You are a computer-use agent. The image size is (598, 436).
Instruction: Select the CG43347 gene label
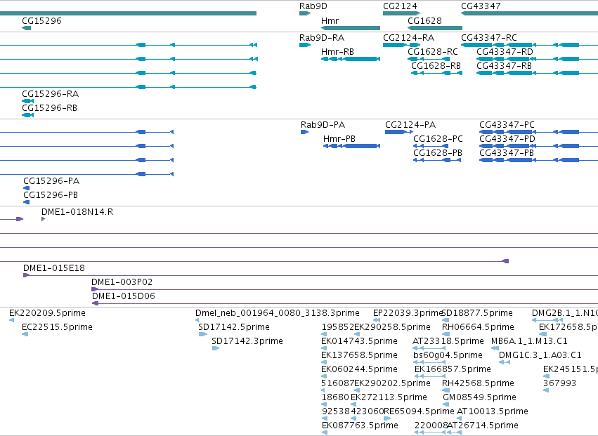pyautogui.click(x=481, y=6)
